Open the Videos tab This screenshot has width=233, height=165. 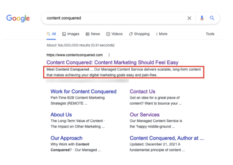click(x=114, y=34)
